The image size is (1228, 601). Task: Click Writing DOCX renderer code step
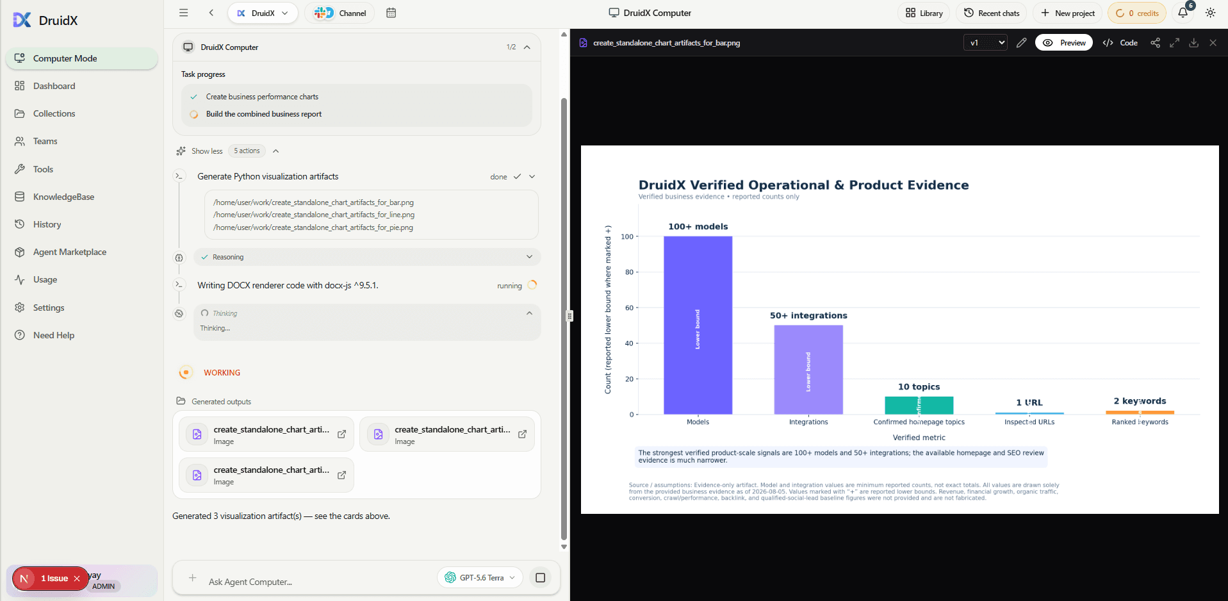(x=288, y=285)
